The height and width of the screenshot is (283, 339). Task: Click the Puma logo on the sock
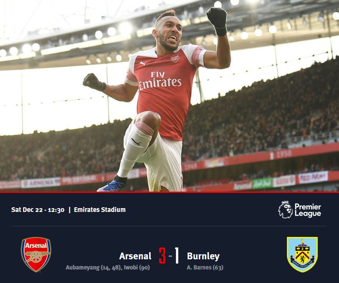136,142
